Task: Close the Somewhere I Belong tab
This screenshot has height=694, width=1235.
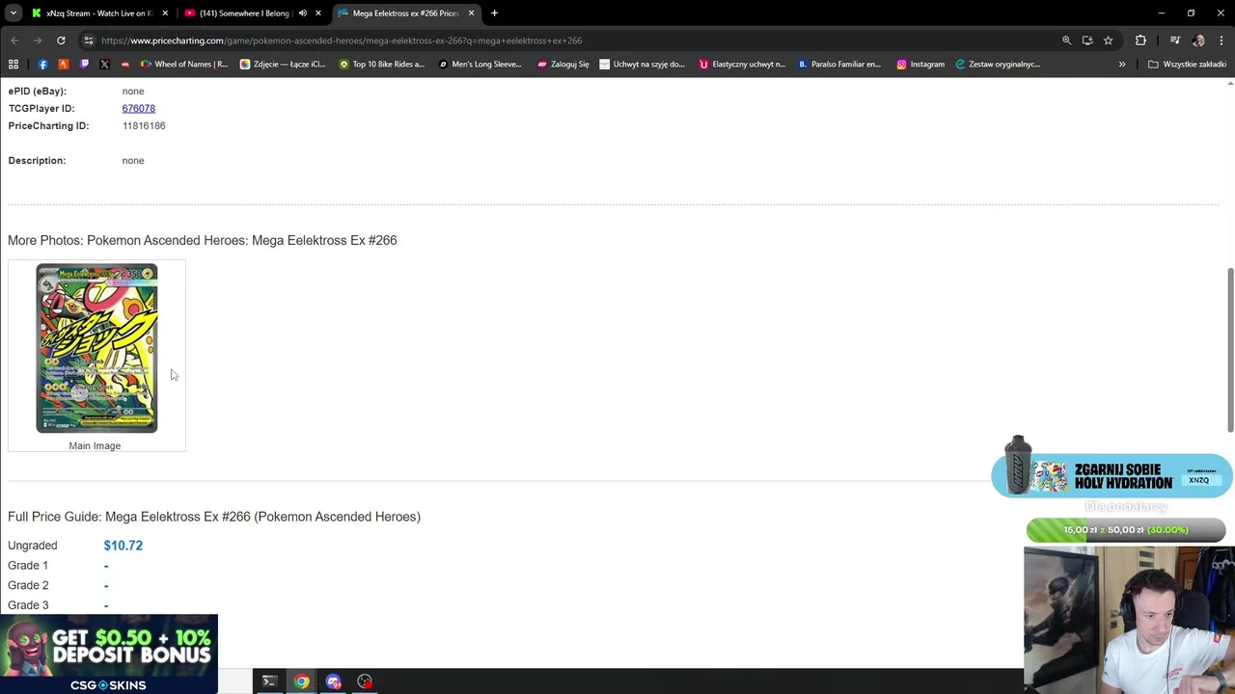Action: tap(317, 13)
